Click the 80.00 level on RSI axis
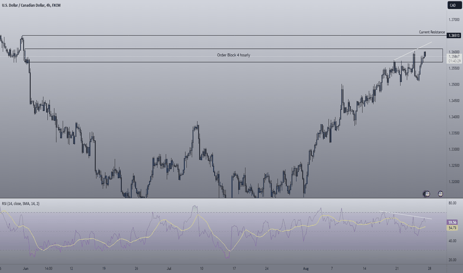Viewport: 463px width, 273px height. tap(453, 203)
